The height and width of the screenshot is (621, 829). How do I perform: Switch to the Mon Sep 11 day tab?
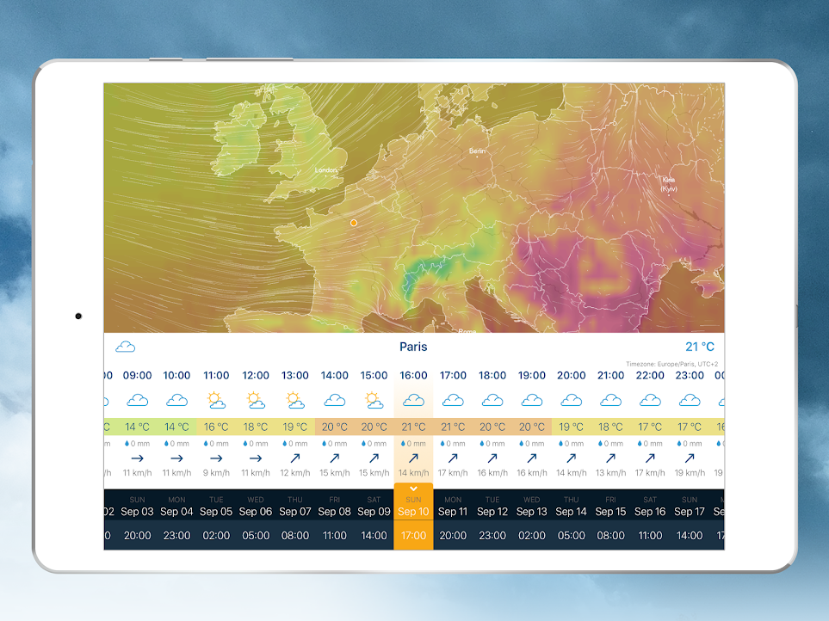[453, 507]
